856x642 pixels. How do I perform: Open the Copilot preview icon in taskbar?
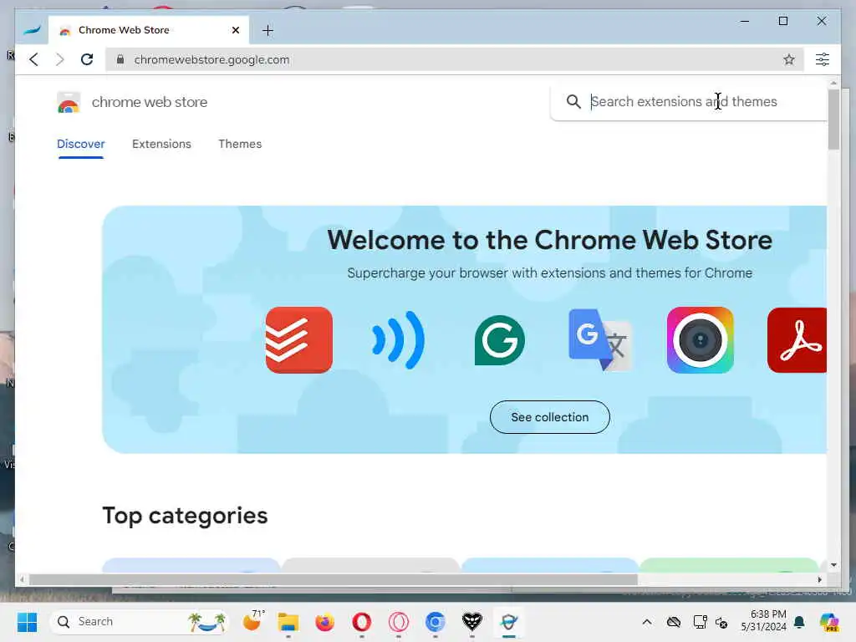click(828, 622)
